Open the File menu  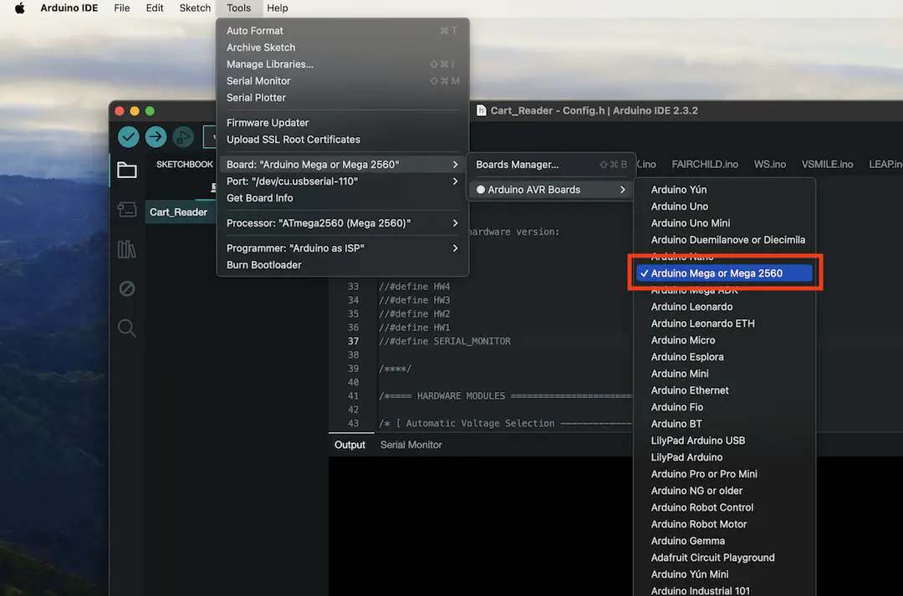[x=121, y=8]
